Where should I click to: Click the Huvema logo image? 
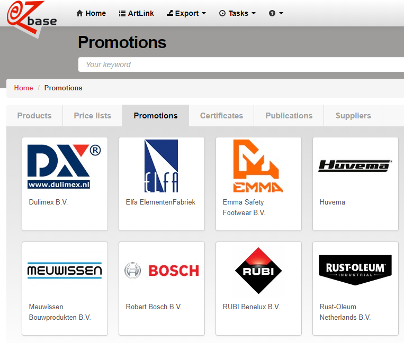point(355,166)
